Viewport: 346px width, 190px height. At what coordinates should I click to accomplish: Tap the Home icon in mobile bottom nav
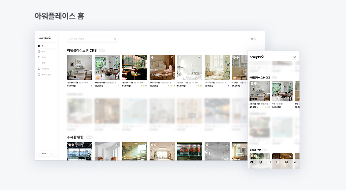[x=252, y=162]
